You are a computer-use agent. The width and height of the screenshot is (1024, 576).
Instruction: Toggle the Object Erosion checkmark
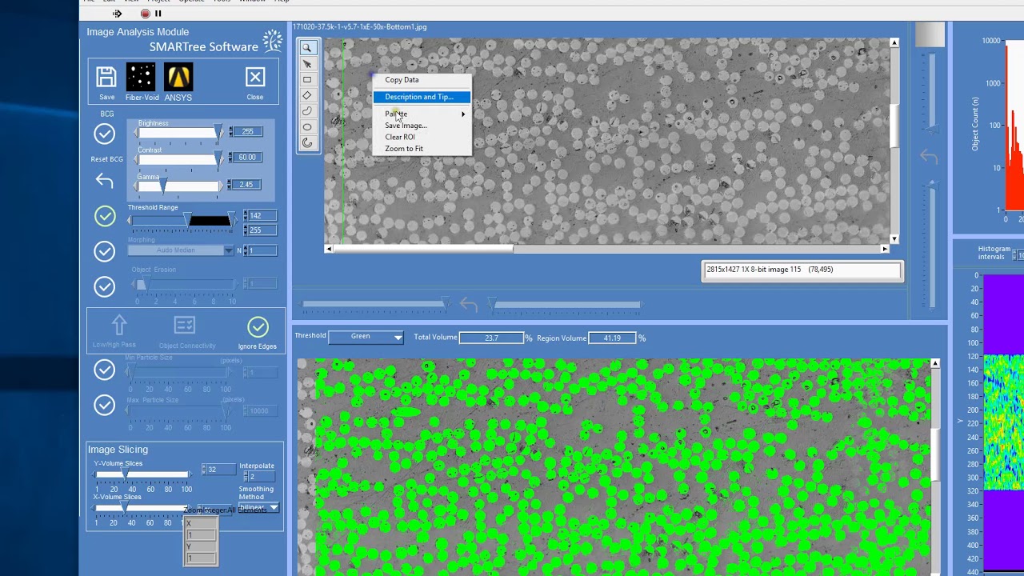pos(105,286)
